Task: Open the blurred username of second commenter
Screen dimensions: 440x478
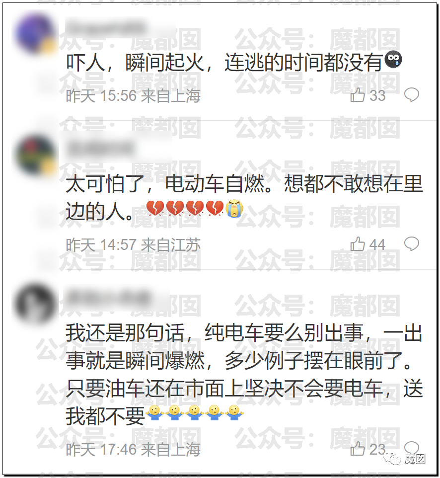Action: pos(99,149)
